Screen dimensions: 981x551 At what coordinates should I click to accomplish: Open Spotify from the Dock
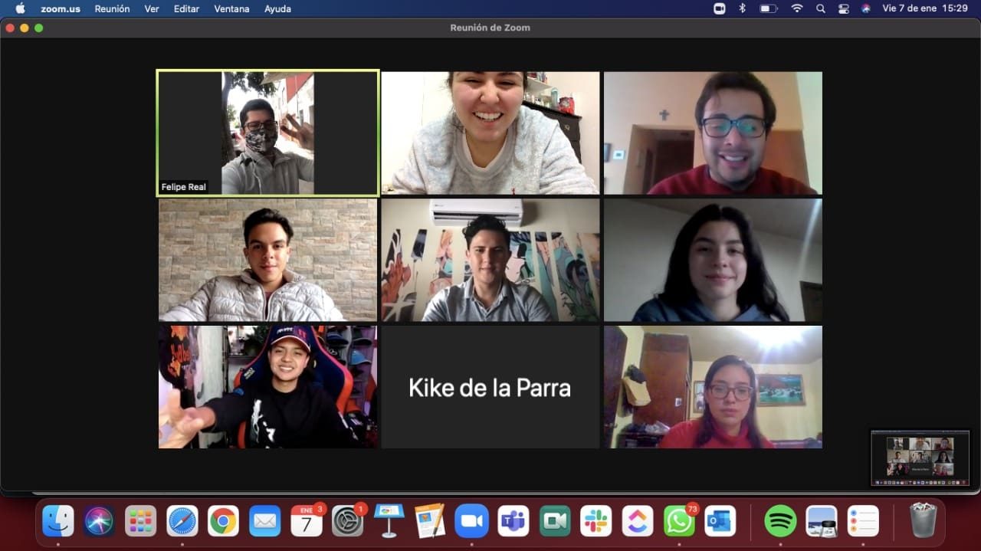780,521
